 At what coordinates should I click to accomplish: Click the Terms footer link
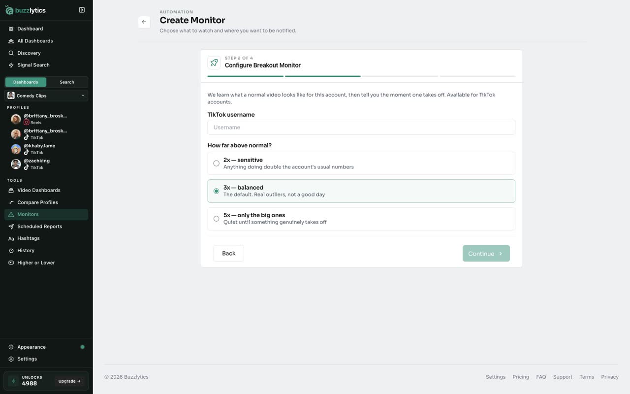point(587,377)
